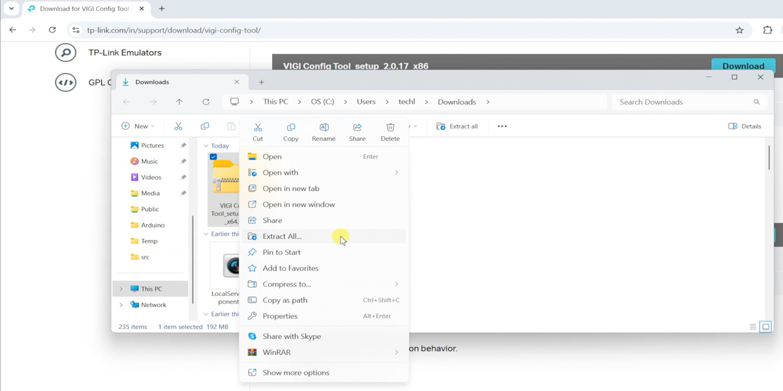Choose Pin to Start
The height and width of the screenshot is (391, 783).
pos(324,252)
